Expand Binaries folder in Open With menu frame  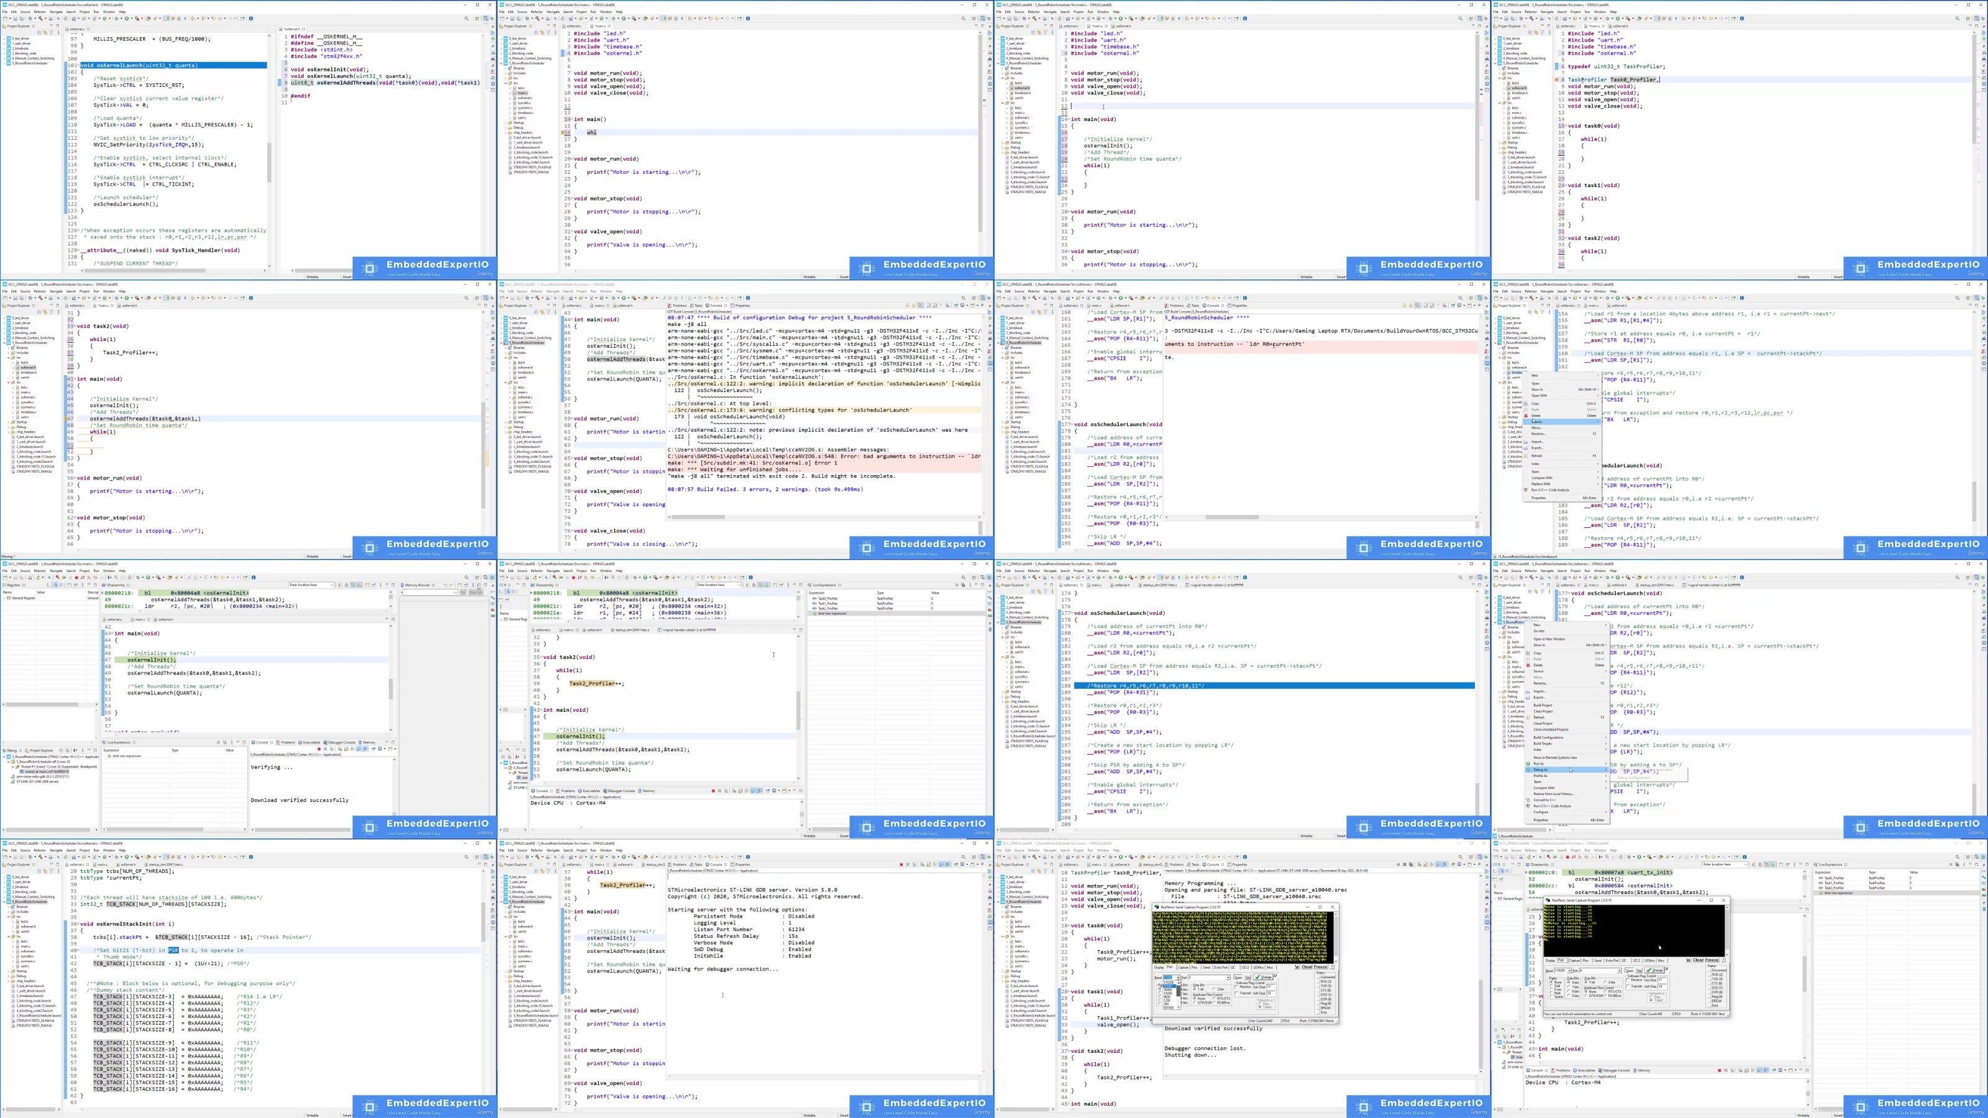coord(1500,348)
